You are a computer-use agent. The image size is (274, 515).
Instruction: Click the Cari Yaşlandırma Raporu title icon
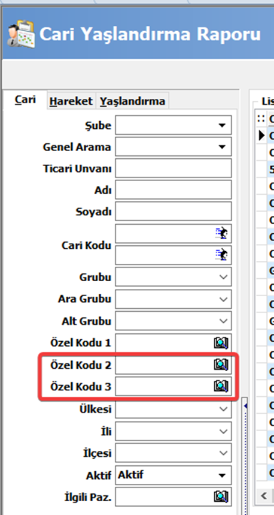[22, 35]
